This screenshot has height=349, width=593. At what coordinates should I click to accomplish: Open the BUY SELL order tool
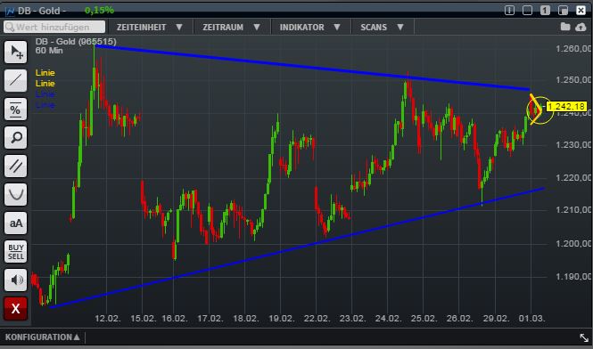click(x=15, y=252)
